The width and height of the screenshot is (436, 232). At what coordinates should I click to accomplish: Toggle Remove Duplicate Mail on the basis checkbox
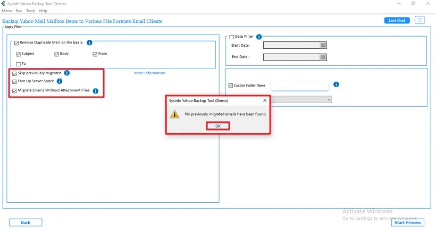[16, 42]
